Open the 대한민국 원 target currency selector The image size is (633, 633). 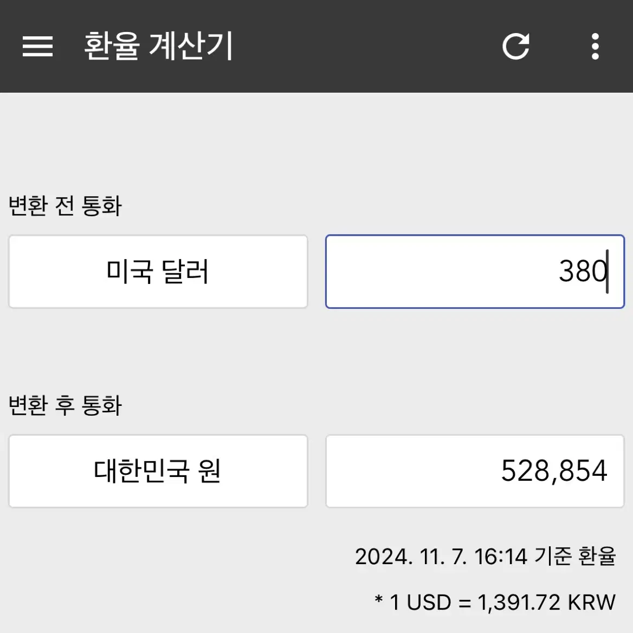tap(158, 471)
